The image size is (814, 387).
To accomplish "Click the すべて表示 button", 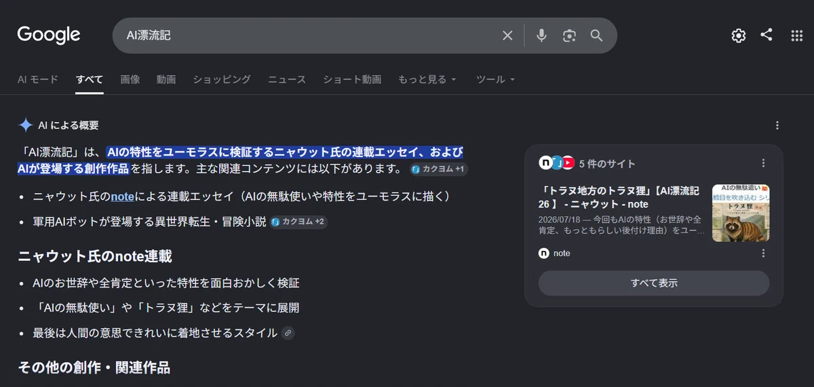I will point(654,283).
